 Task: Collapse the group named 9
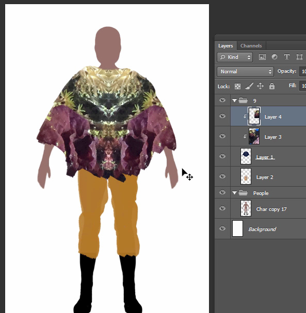coord(234,101)
